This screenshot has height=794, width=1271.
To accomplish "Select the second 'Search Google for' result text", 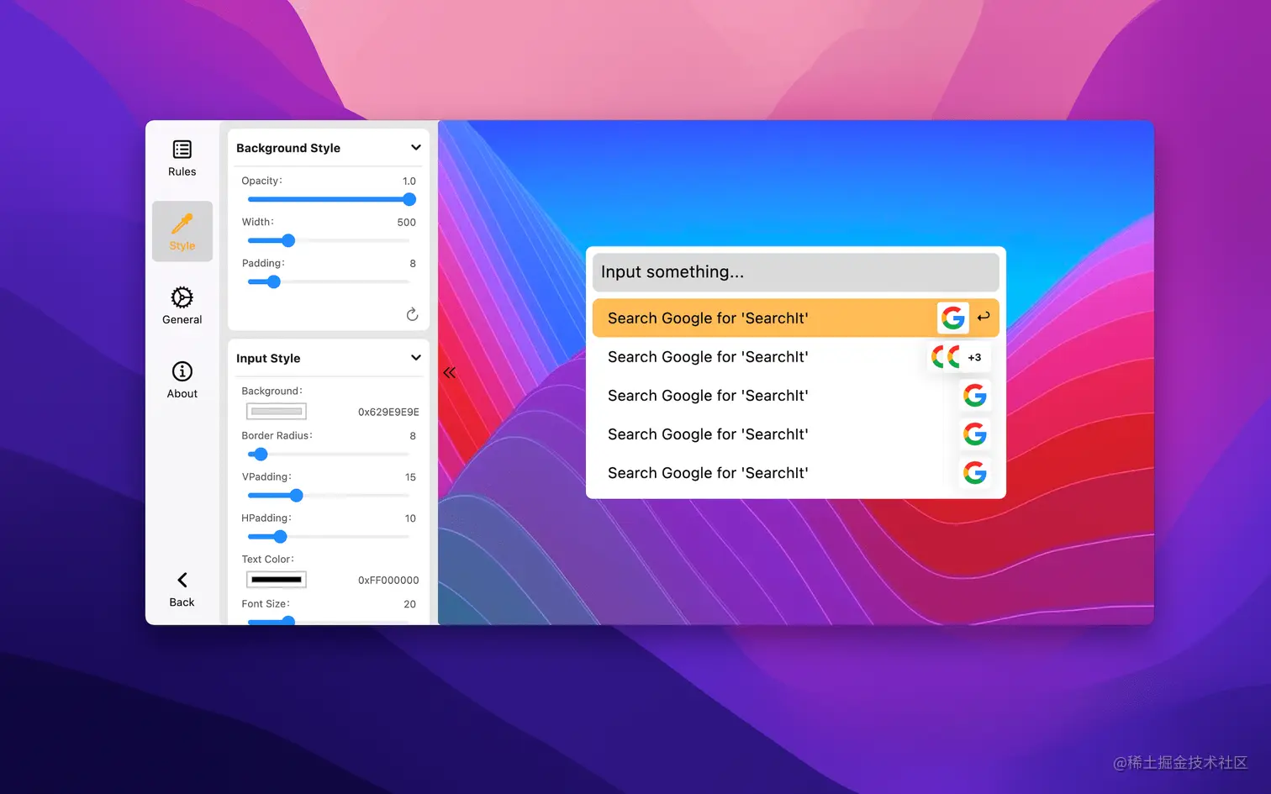I will pos(708,357).
